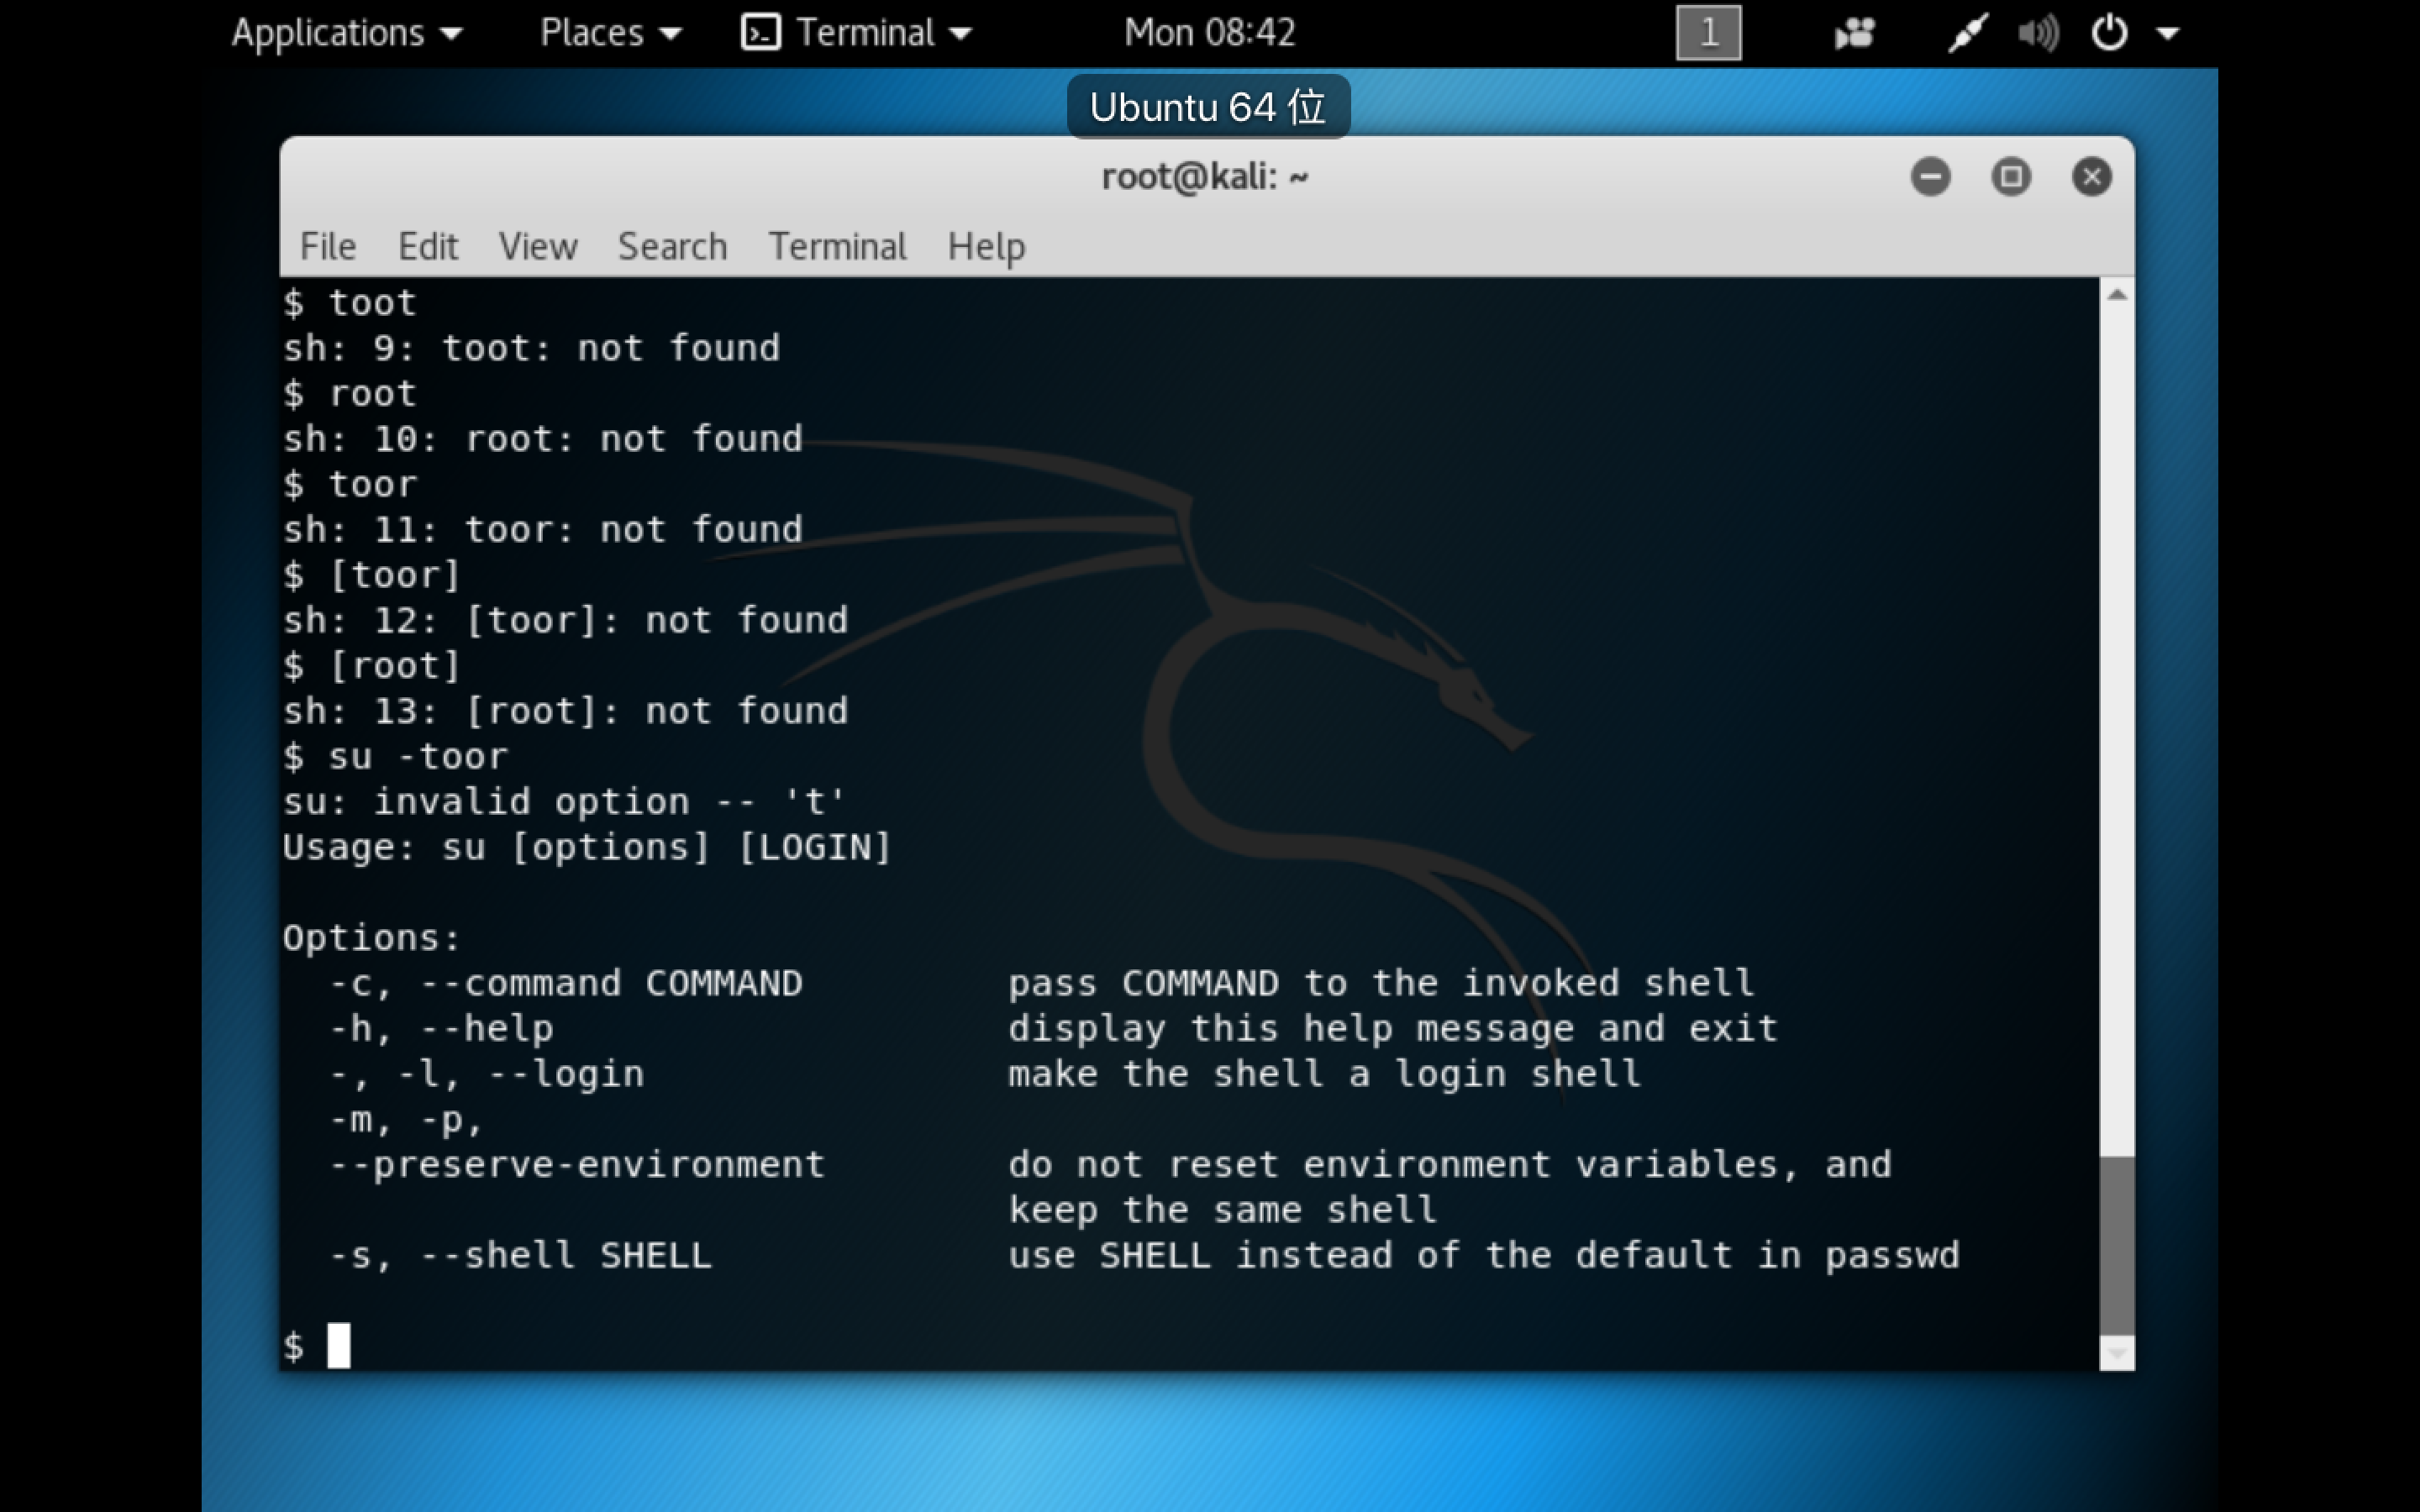Open the Help menu in terminal
Screen dimensions: 2420x1512
[986, 246]
